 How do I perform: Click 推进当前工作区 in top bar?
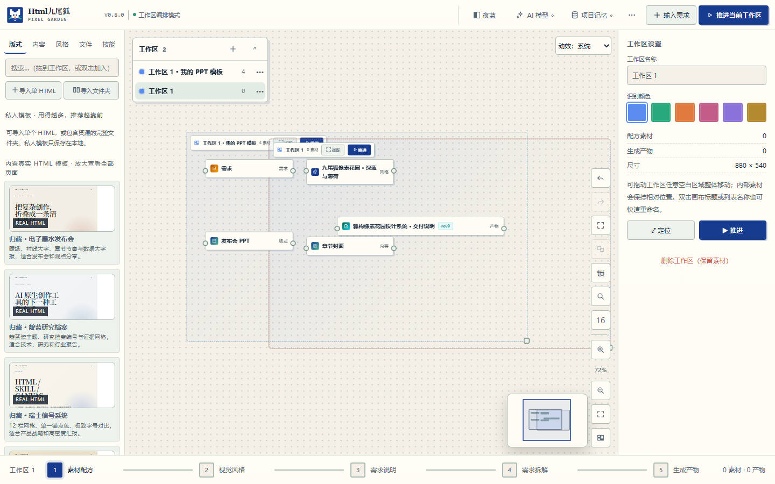tap(734, 15)
